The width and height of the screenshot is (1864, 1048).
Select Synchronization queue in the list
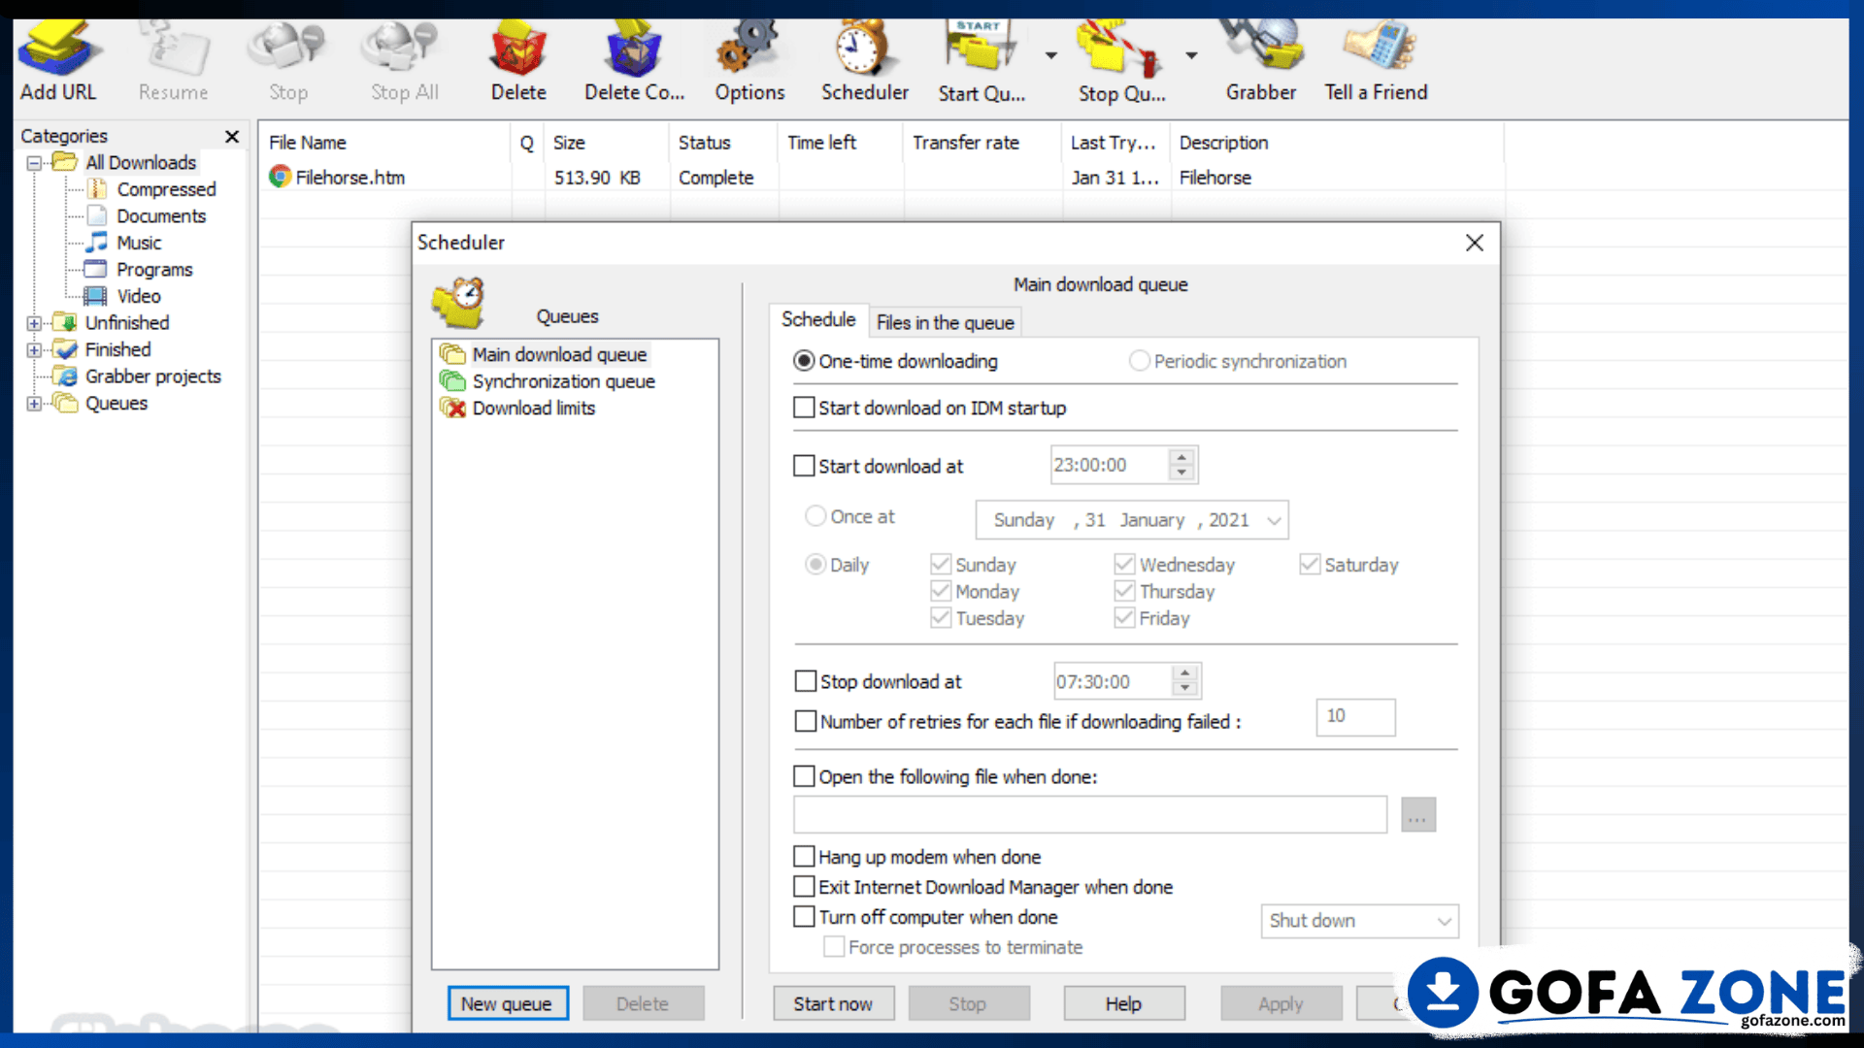[563, 381]
